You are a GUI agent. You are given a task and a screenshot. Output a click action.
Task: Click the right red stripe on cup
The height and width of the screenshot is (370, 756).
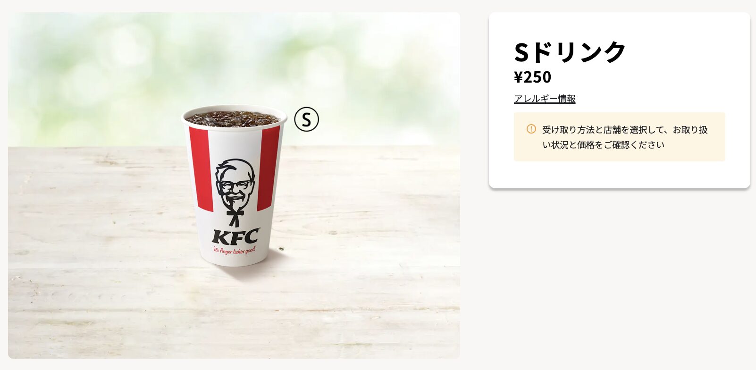pyautogui.click(x=269, y=168)
